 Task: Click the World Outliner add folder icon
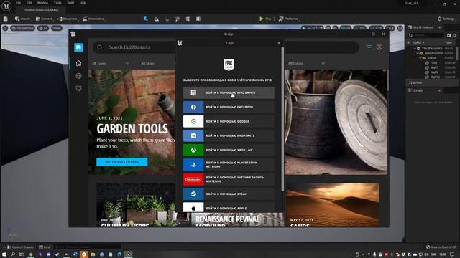(448, 35)
